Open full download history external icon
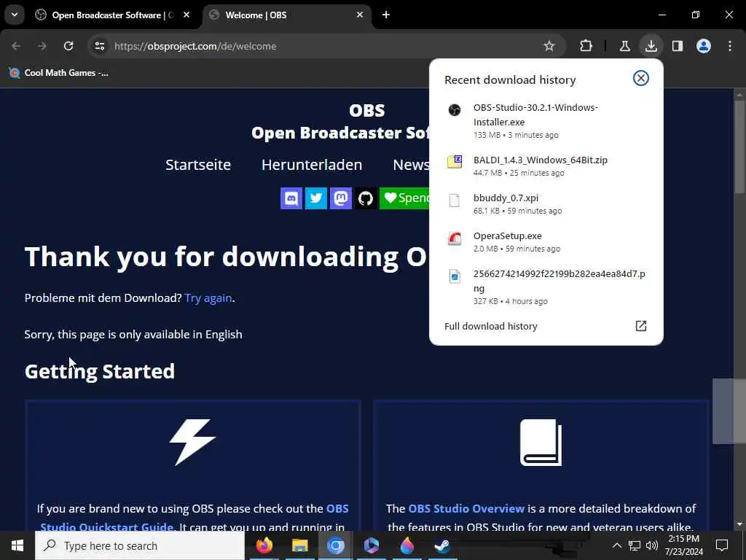Screen dimensions: 746x560 tap(641, 326)
